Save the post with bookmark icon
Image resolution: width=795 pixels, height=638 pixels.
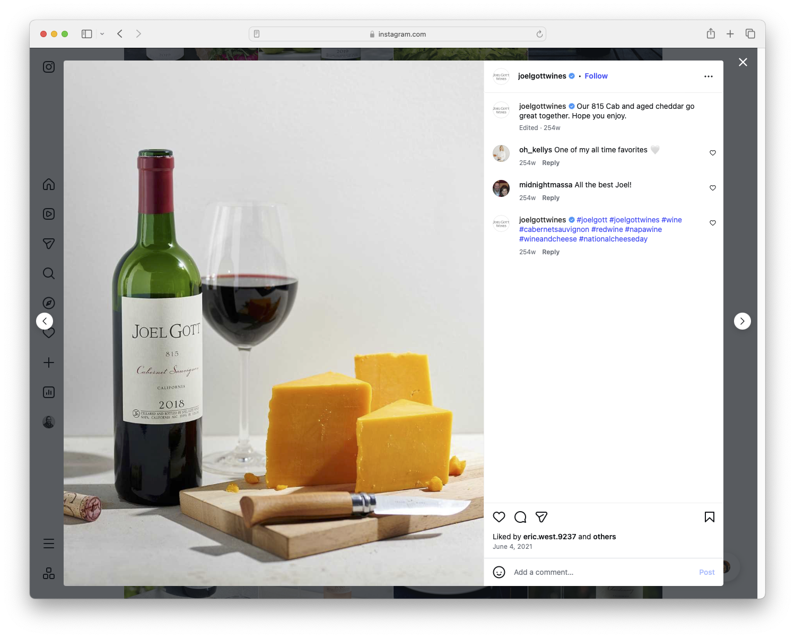[x=710, y=517]
